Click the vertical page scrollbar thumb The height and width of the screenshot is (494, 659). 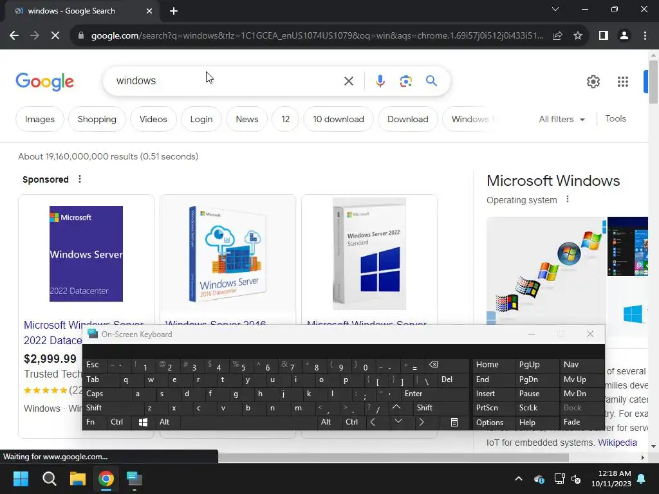click(x=653, y=82)
